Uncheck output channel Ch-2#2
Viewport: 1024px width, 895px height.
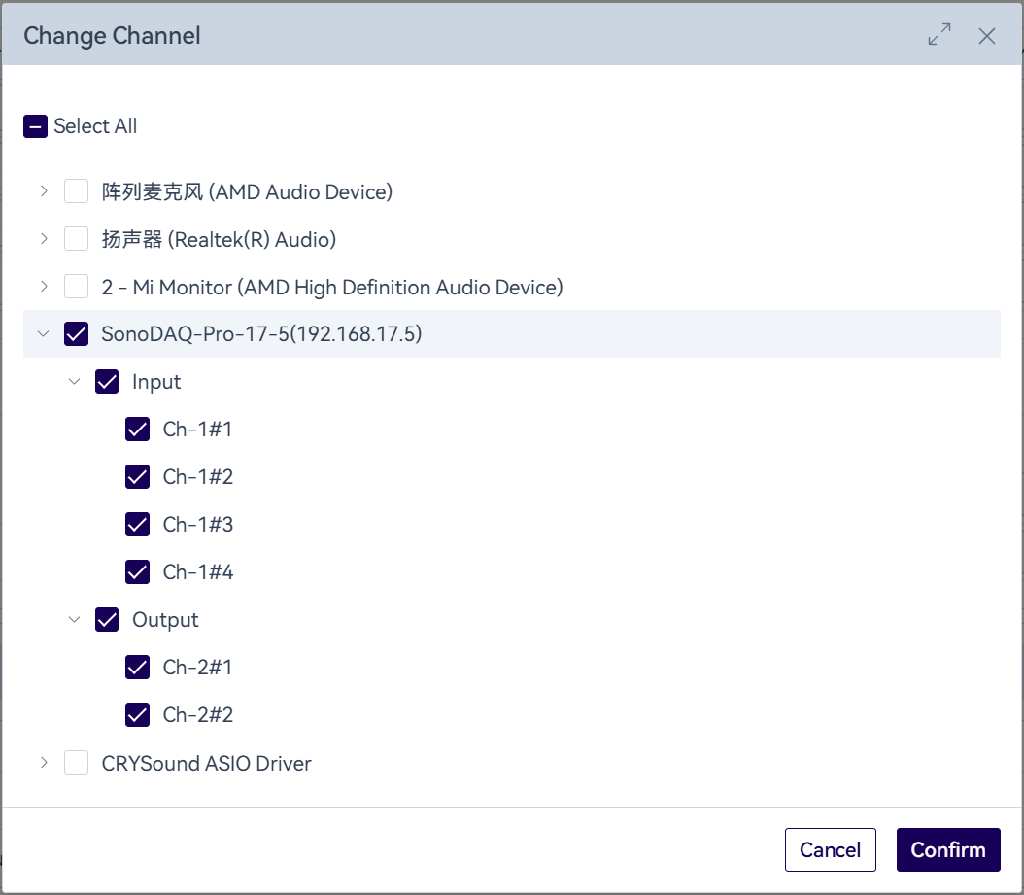click(138, 715)
